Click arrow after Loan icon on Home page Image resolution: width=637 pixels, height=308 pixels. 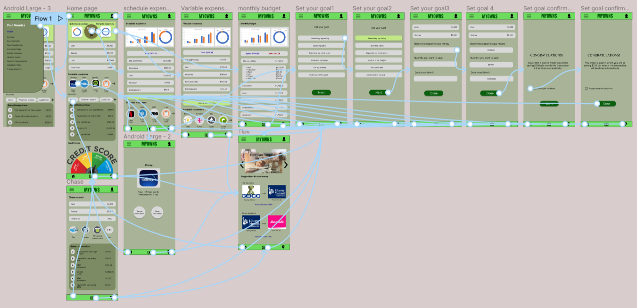(x=114, y=83)
